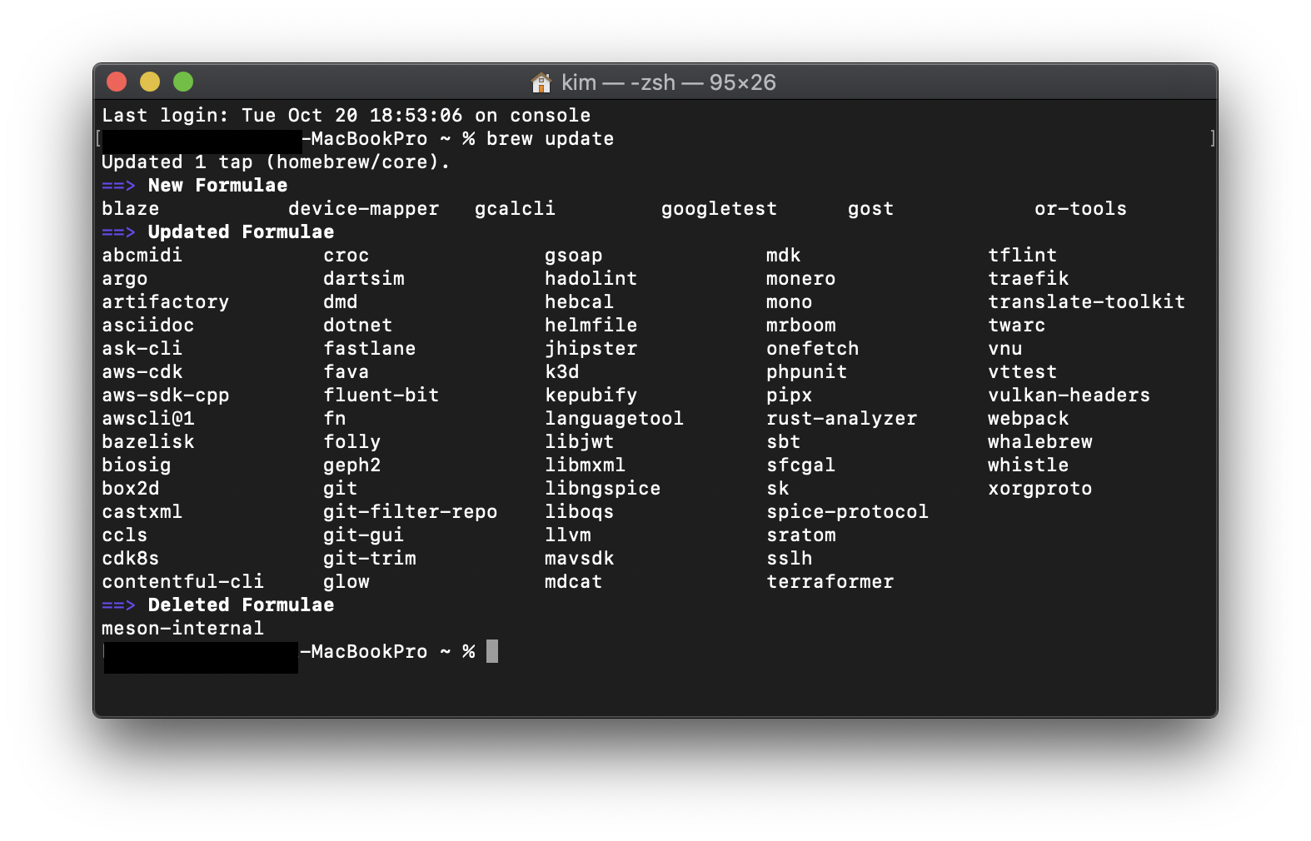The image size is (1311, 841).
Task: Click the 'fluent-bit' formula entry
Action: point(381,396)
